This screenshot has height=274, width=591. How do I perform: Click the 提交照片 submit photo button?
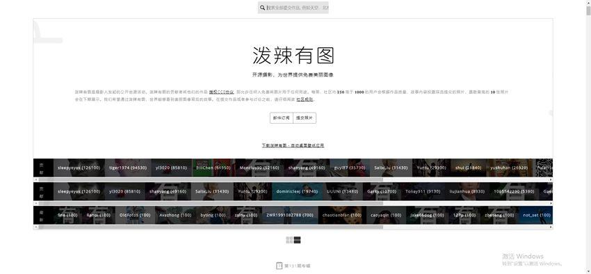pos(305,118)
